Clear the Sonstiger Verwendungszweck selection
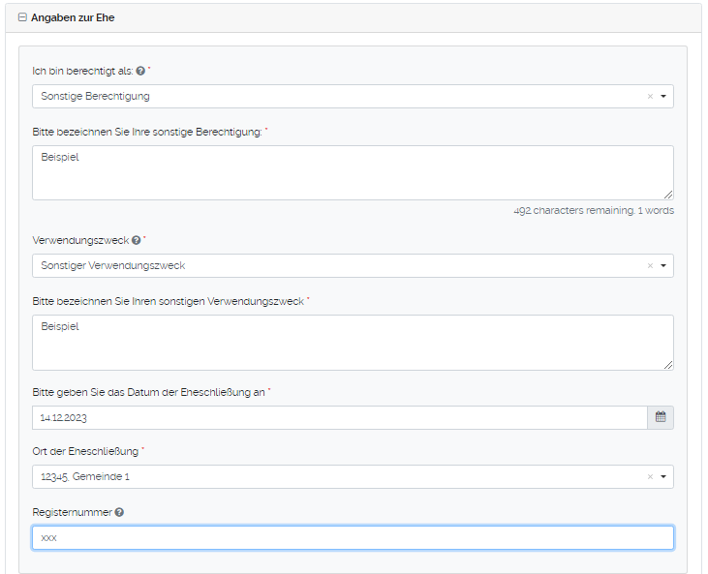This screenshot has width=708, height=574. point(650,266)
